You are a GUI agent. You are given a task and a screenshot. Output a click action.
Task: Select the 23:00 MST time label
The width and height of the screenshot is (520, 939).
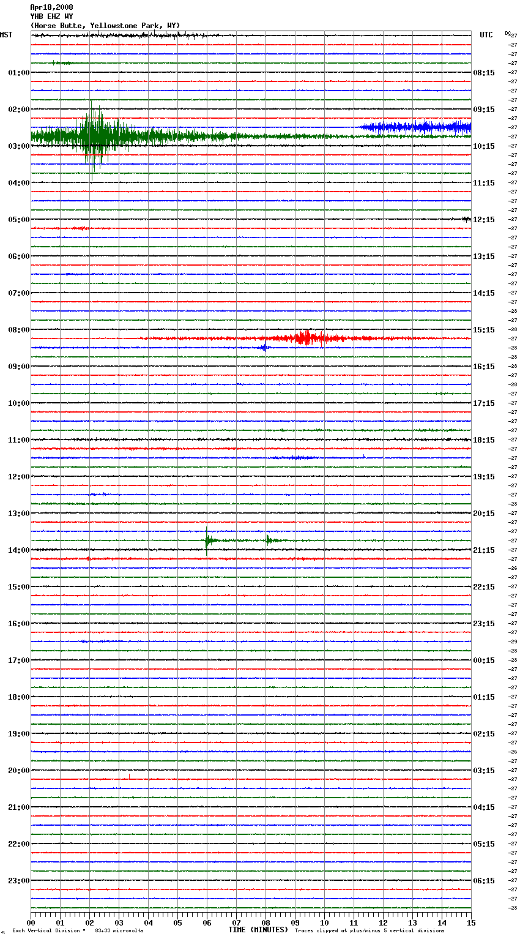(x=19, y=881)
